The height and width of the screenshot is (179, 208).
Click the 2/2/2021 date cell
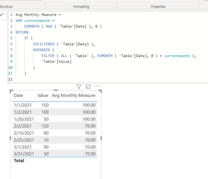coord(23,126)
